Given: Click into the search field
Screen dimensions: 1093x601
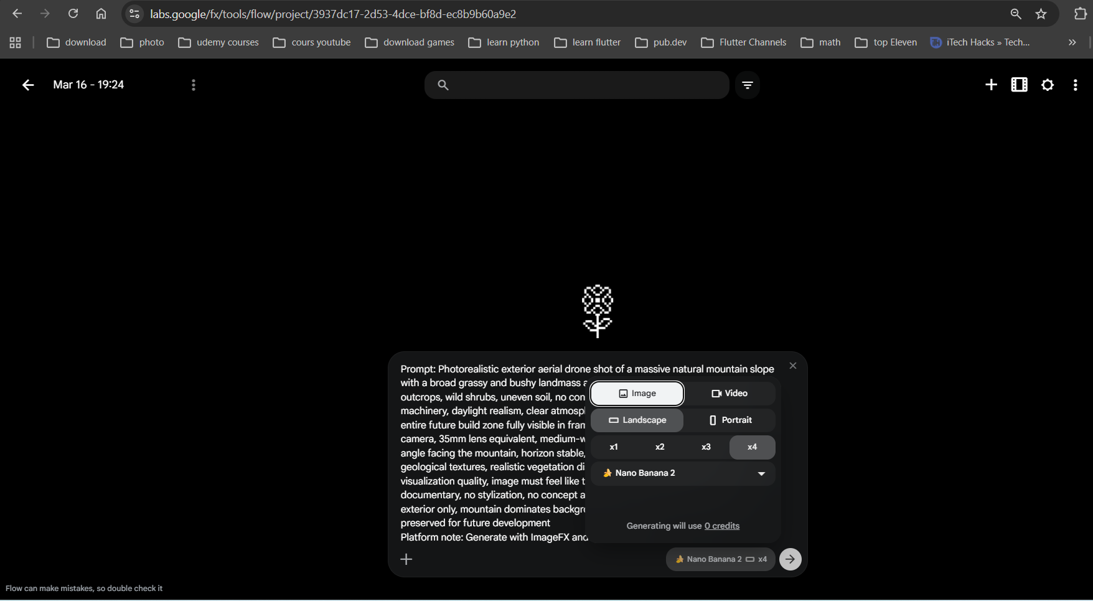Looking at the screenshot, I should [x=576, y=85].
